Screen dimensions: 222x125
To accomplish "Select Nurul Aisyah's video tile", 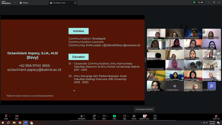I will coord(156,44).
